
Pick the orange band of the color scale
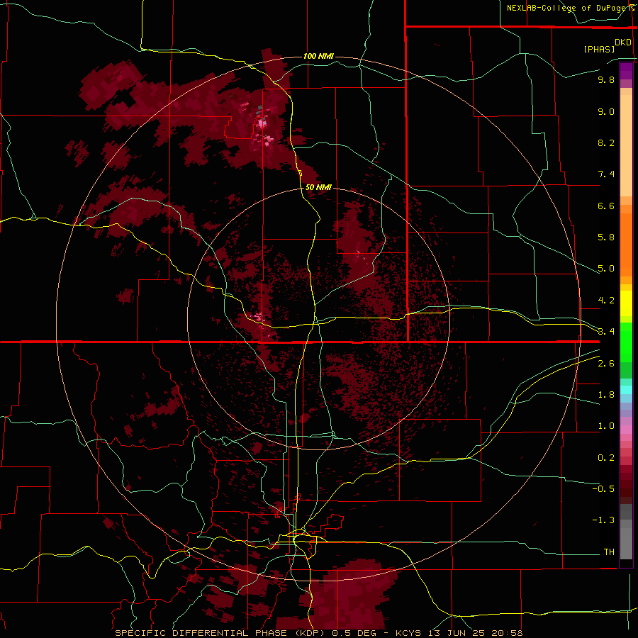626,245
